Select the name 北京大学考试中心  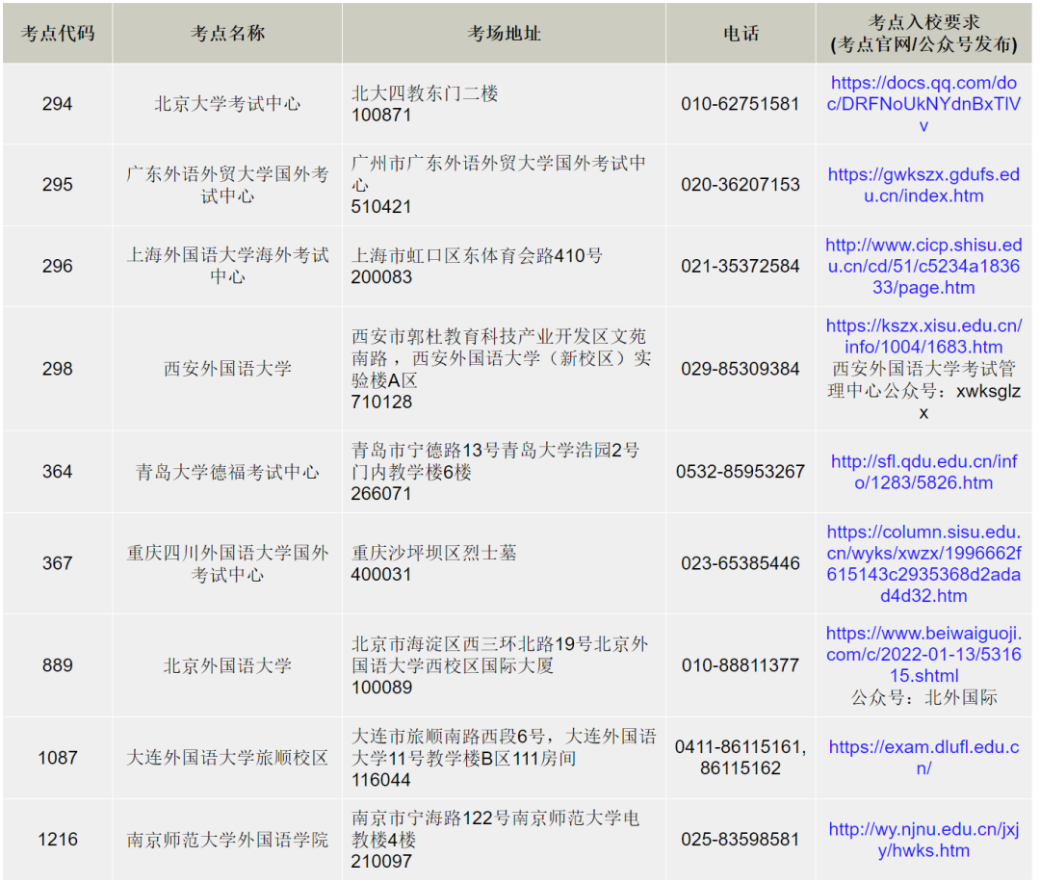coord(227,104)
